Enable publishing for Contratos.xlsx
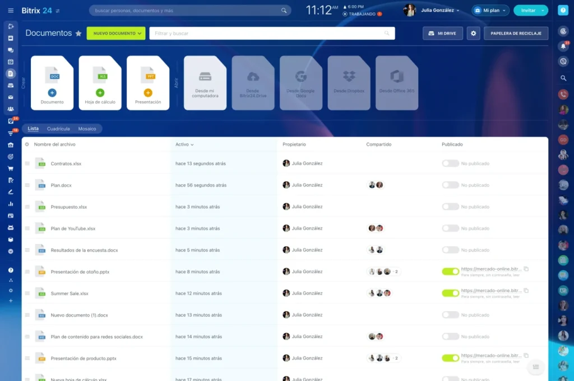574x381 pixels. coord(451,163)
